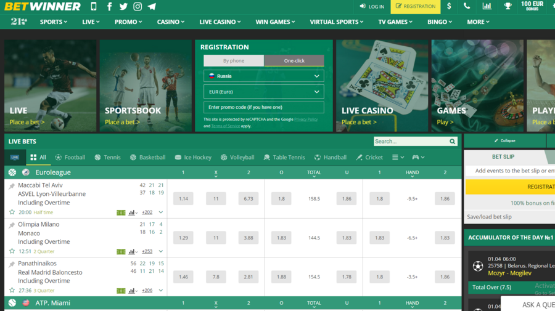The height and width of the screenshot is (311, 555).
Task: Select odds 1.14 for Maccabi Tel Aviv
Action: click(183, 199)
